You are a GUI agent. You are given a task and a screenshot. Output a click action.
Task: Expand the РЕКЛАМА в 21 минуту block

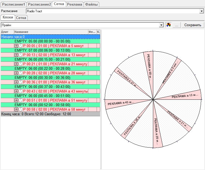pos(16,64)
